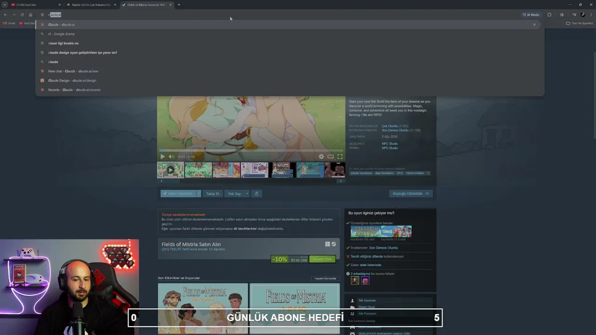
Task: Open the trailer settings gear
Action: (321, 157)
